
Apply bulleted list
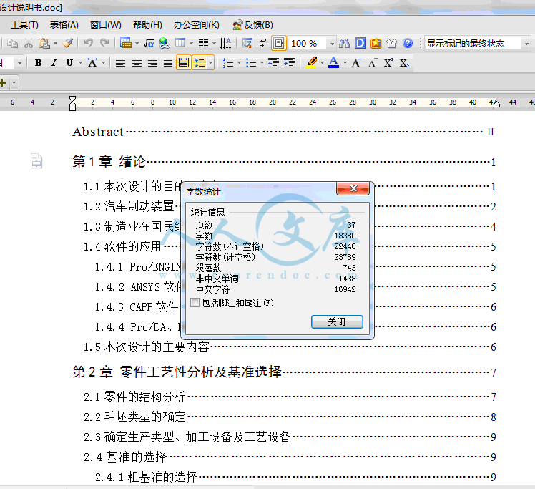click(x=251, y=63)
